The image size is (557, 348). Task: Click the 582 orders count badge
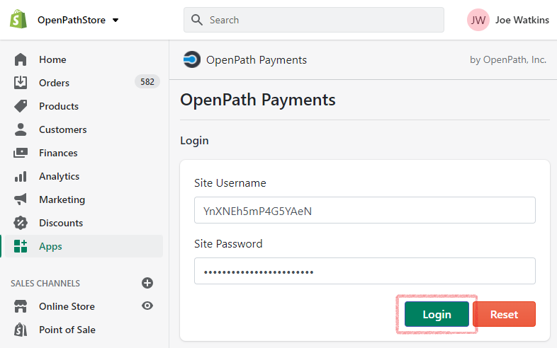pos(147,82)
